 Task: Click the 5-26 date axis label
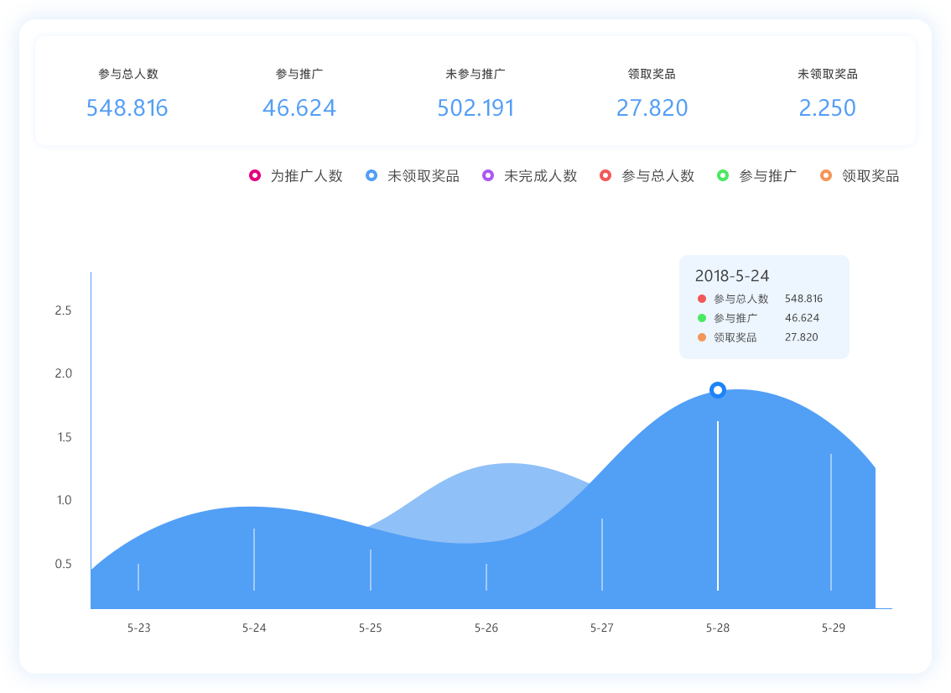click(486, 628)
